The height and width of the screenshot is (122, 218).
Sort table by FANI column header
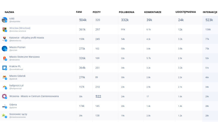[79, 12]
